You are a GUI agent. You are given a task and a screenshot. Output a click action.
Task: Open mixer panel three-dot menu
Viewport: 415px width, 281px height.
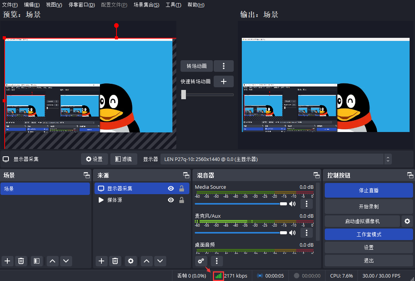click(217, 261)
